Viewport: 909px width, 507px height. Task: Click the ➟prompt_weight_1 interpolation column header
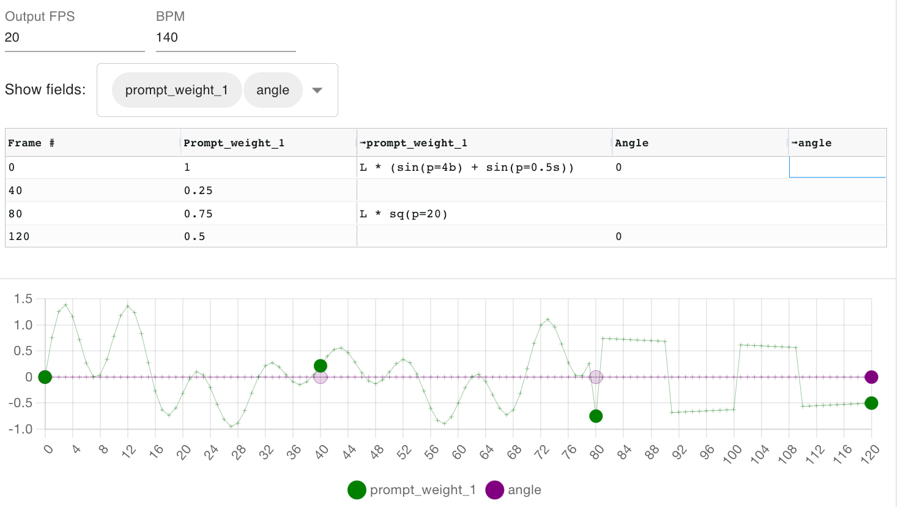pos(484,143)
